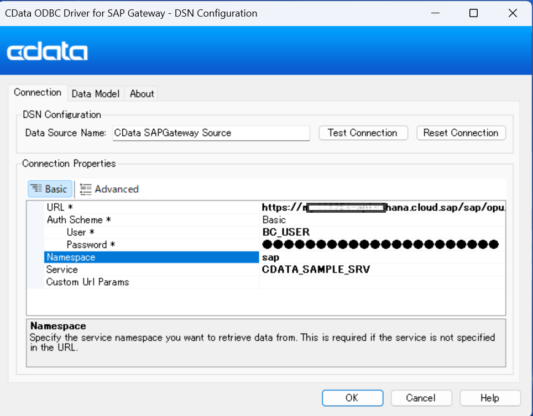Click inside the Data Source Name textbox

[x=210, y=133]
